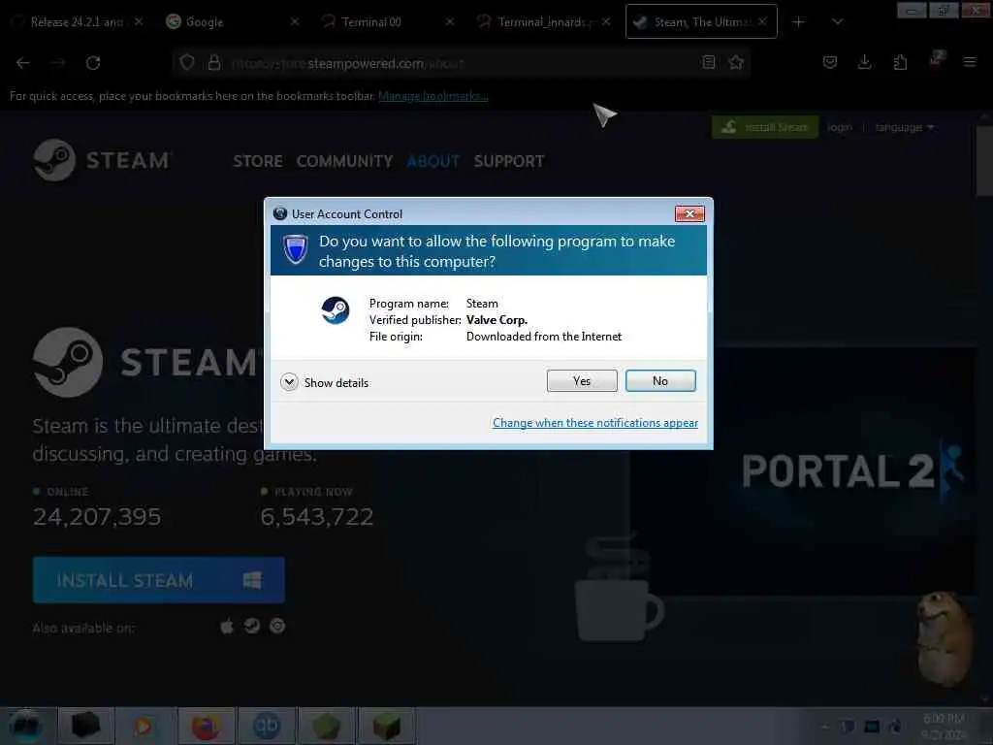This screenshot has width=993, height=745.
Task: Click the red extension badge icon in toolbar
Action: pyautogui.click(x=936, y=59)
